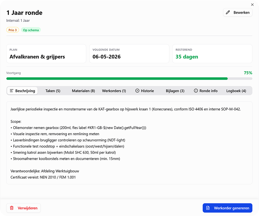Click the red Verwijderen button

pyautogui.click(x=23, y=208)
